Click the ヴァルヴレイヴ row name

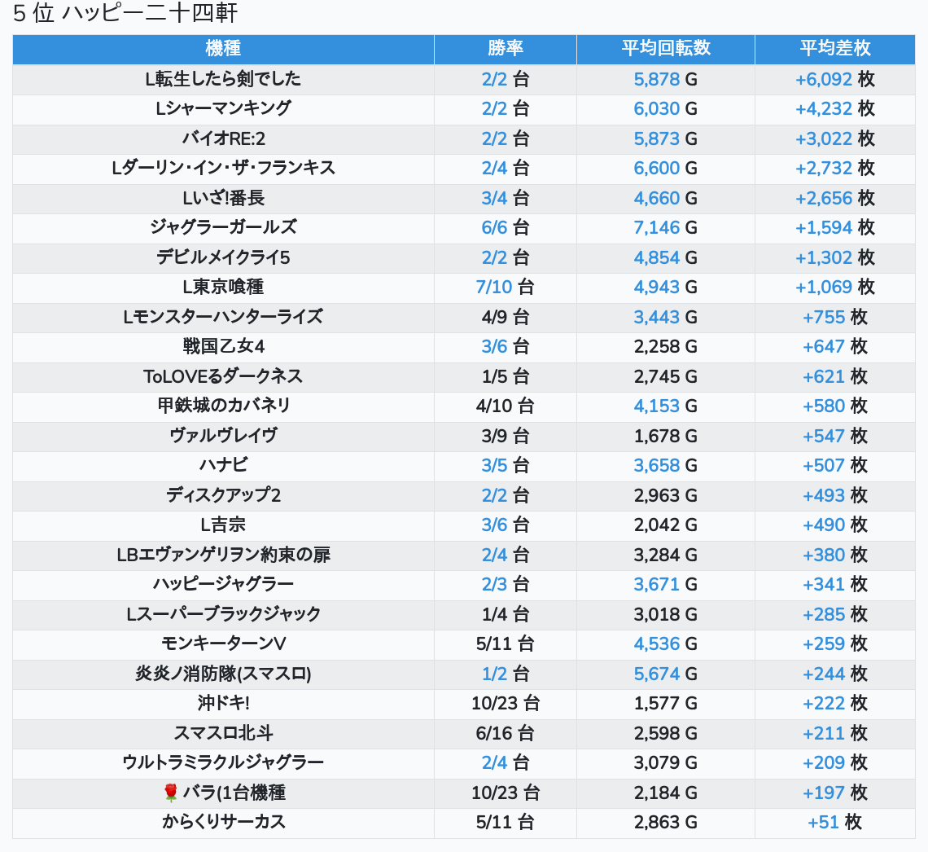223,436
